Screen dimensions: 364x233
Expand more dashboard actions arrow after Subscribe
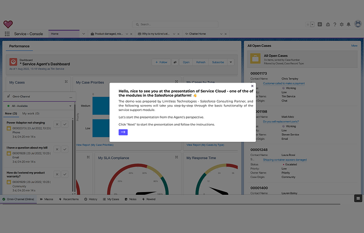click(231, 62)
